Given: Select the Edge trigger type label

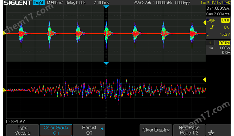Looking at the screenshot, I should tap(211, 20).
